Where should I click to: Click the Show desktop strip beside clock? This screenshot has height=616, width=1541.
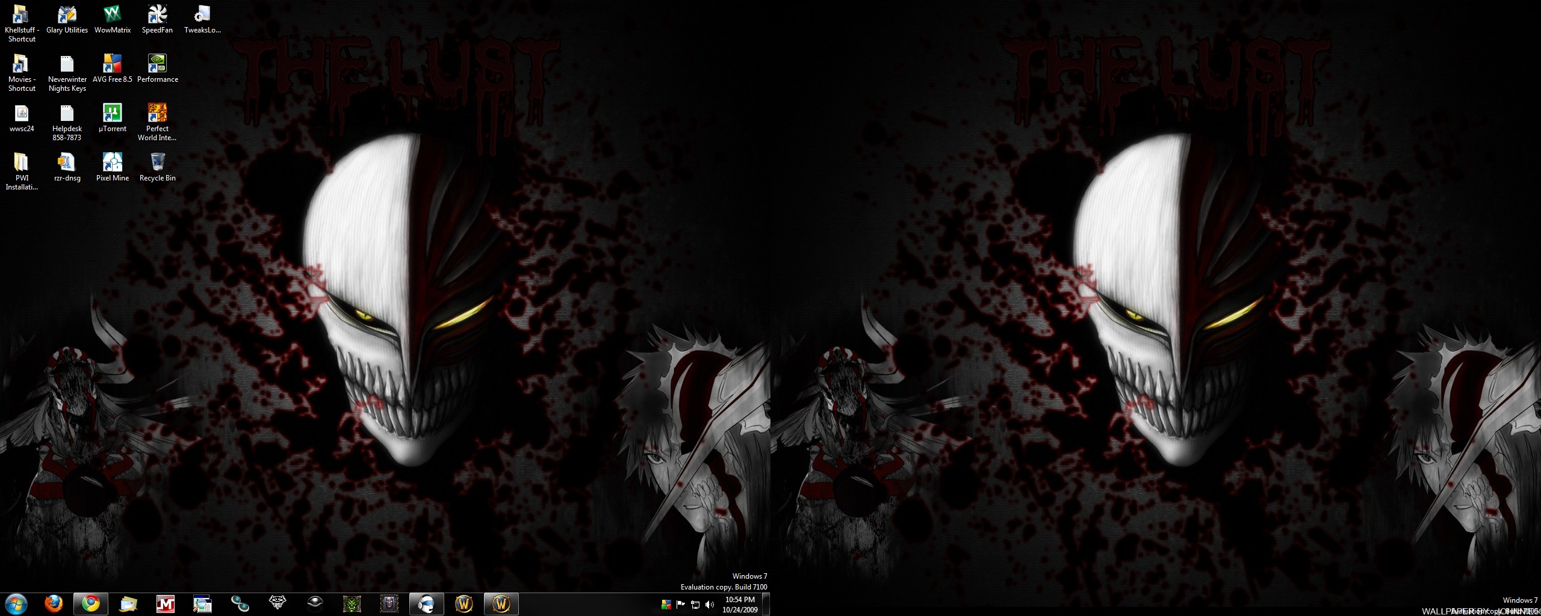[x=766, y=604]
